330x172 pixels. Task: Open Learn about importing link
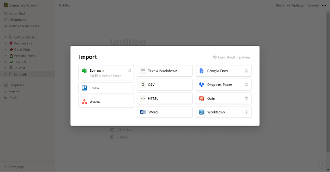[231, 58]
